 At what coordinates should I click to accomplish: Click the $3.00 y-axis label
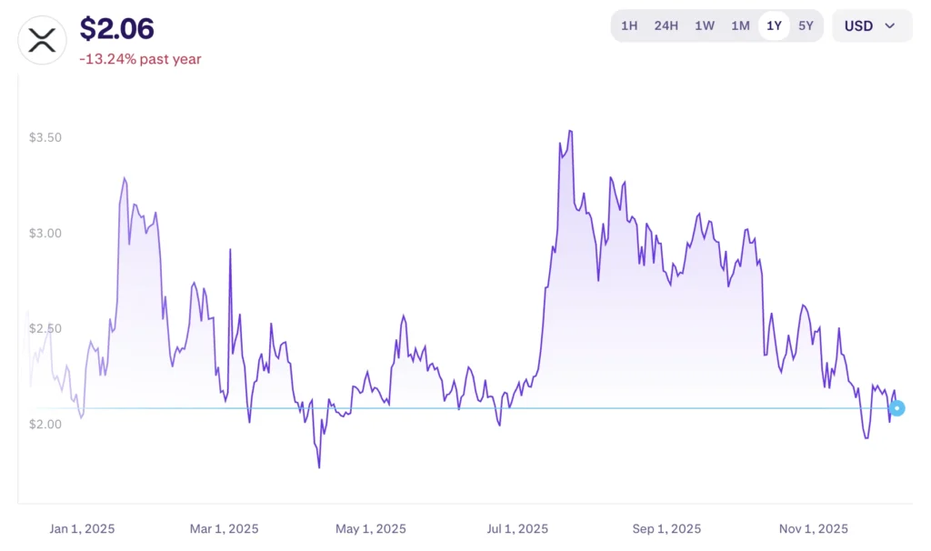click(x=45, y=233)
